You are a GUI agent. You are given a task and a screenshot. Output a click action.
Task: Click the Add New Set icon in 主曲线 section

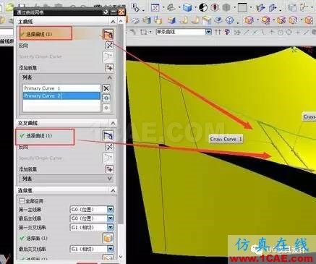click(x=109, y=68)
